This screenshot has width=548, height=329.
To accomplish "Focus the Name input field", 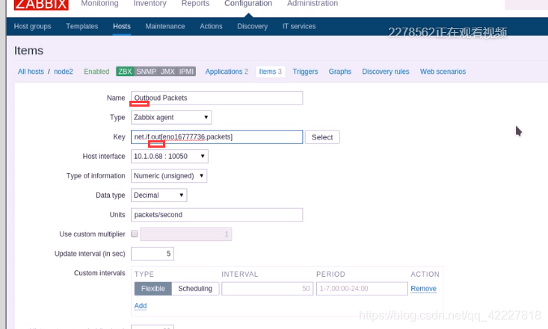I will click(217, 98).
